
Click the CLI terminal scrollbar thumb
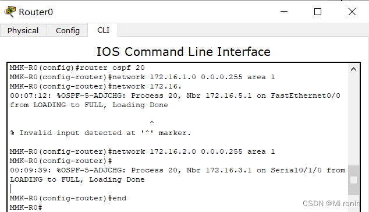353,180
